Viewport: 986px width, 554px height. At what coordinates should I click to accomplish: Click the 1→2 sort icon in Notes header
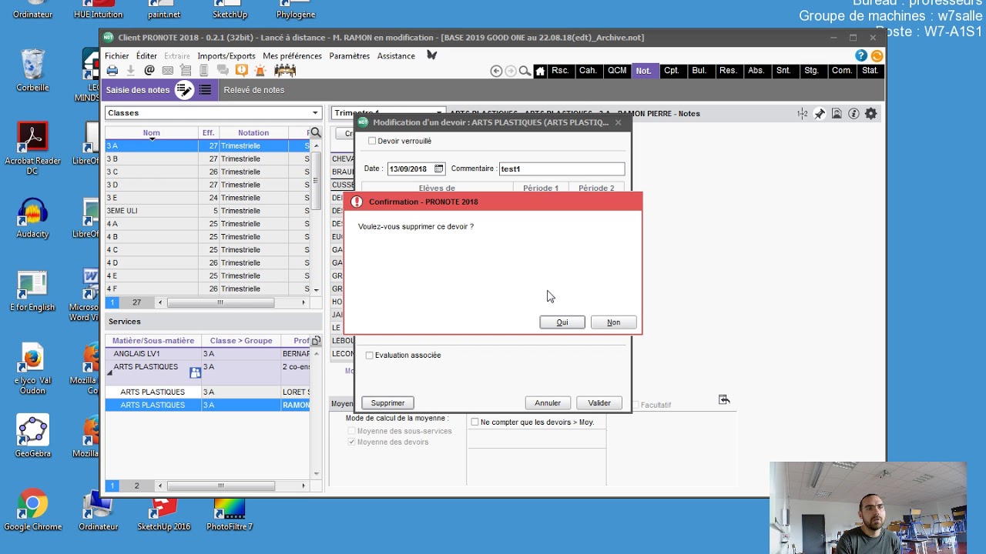803,113
